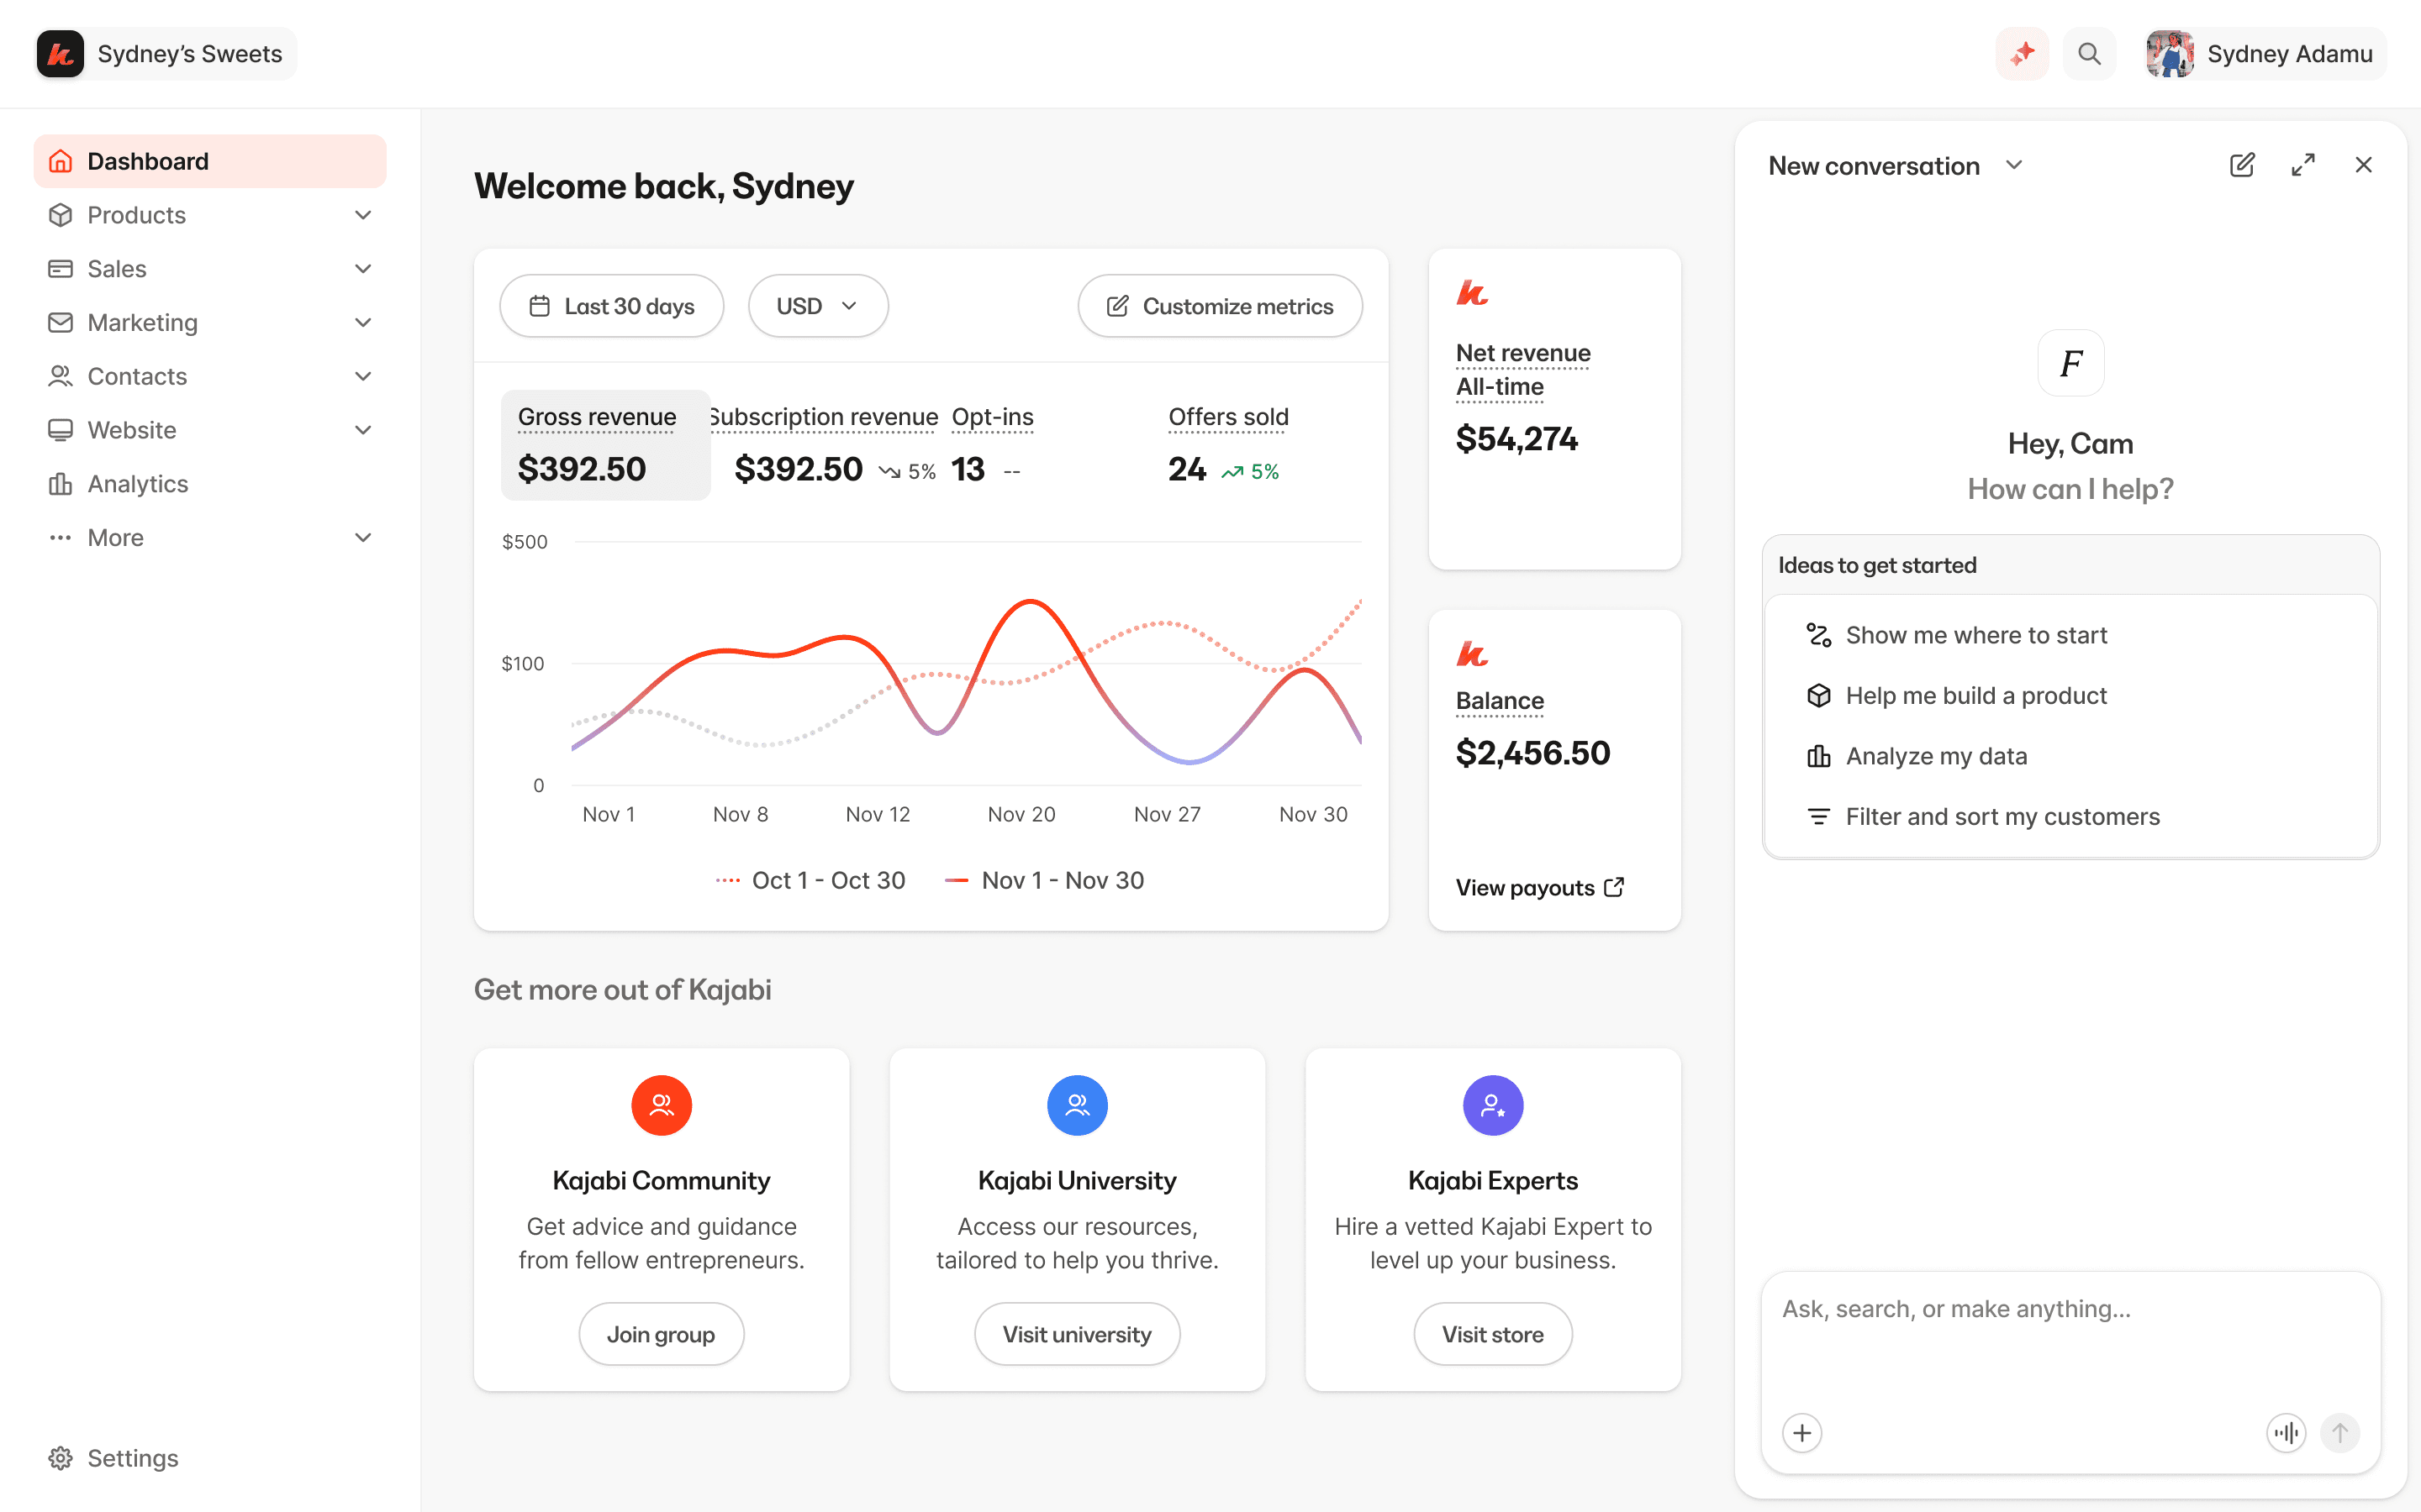Click the Customize metrics button
The width and height of the screenshot is (2421, 1512).
[1220, 306]
